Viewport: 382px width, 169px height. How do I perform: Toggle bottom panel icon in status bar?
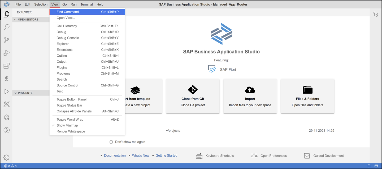tap(376, 166)
